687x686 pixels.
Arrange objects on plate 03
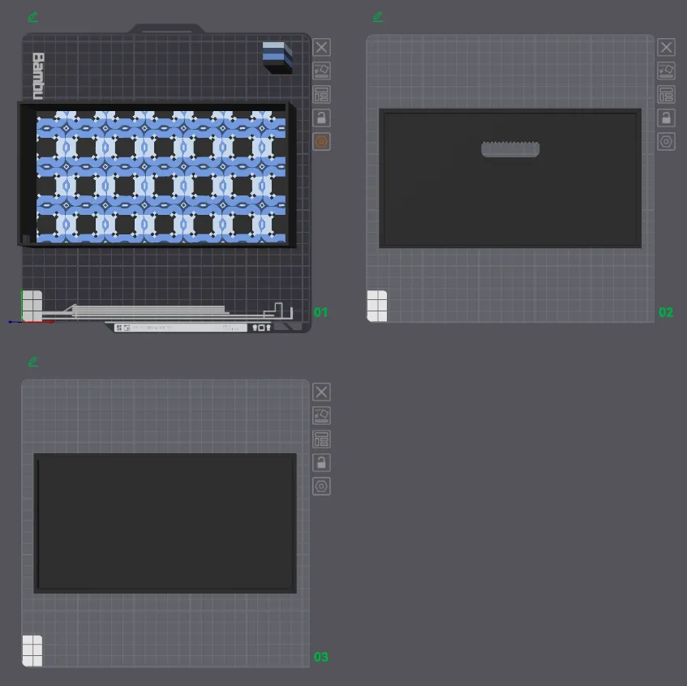(x=321, y=439)
